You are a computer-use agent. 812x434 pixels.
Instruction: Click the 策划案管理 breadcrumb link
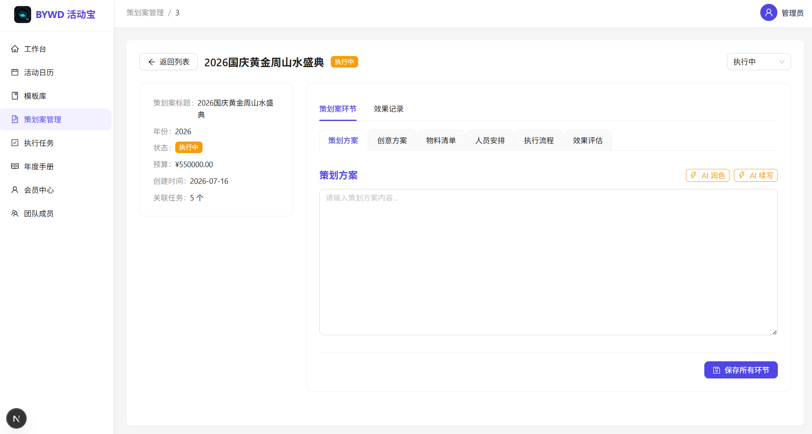(x=145, y=13)
